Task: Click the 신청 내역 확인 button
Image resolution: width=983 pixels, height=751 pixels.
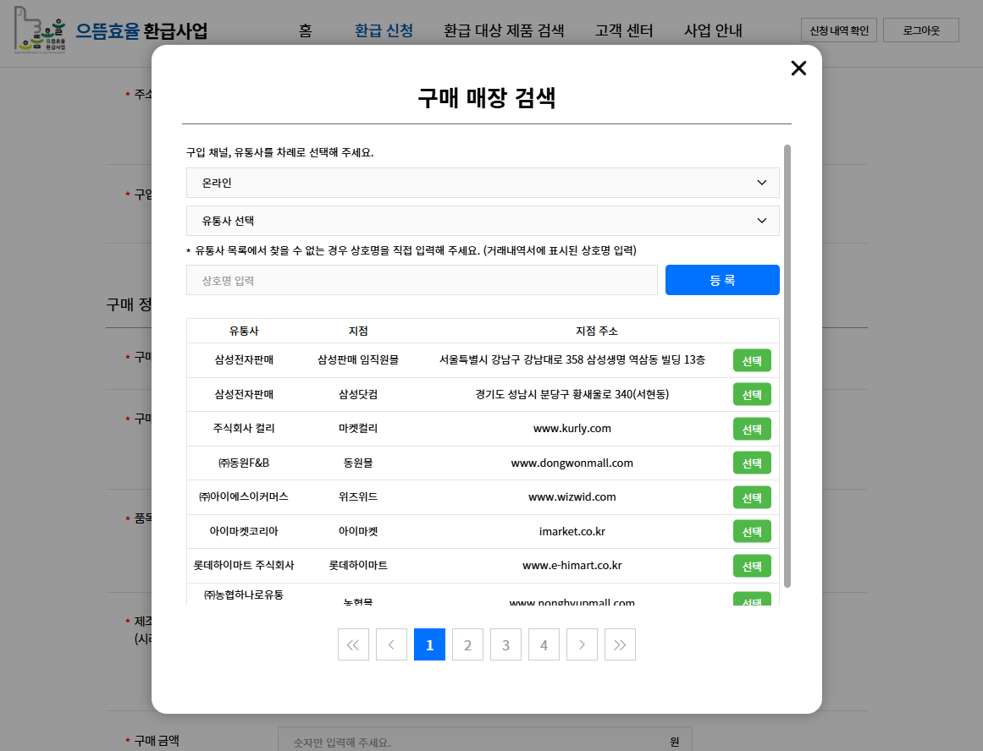Action: 839,30
